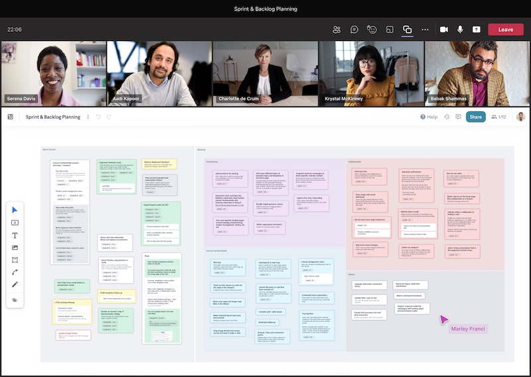Select the Dog leg lines card
This screenshot has width=531, height=377.
[317, 325]
